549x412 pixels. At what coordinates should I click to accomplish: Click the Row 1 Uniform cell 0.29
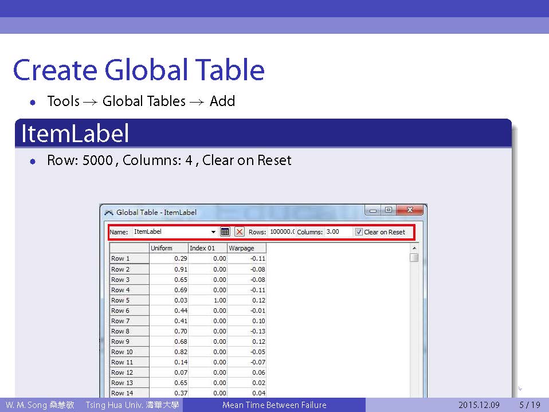click(168, 259)
